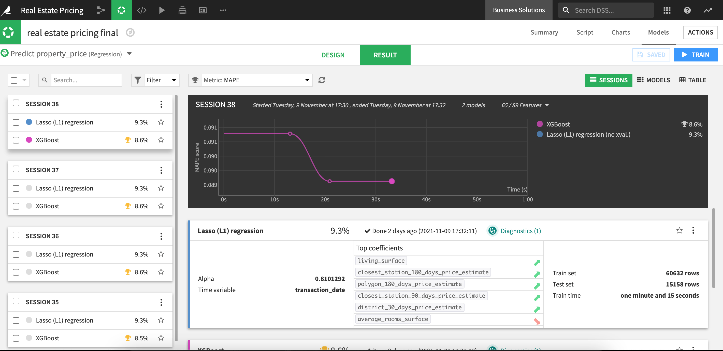The image size is (723, 351).
Task: Click the TRAIN button
Action: (x=696, y=55)
